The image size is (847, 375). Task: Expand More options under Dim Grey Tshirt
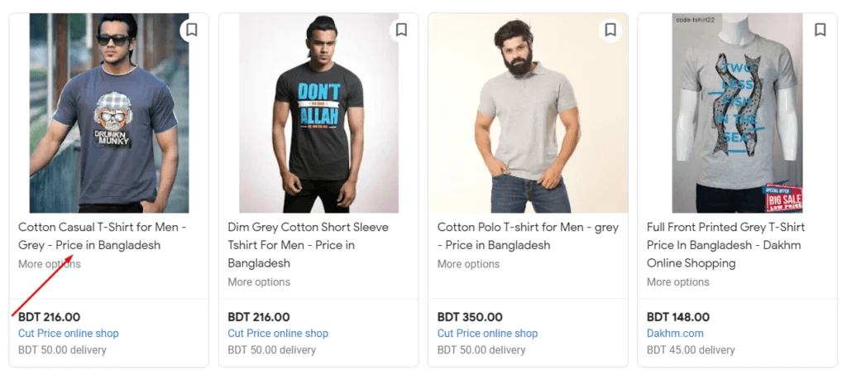coord(259,282)
